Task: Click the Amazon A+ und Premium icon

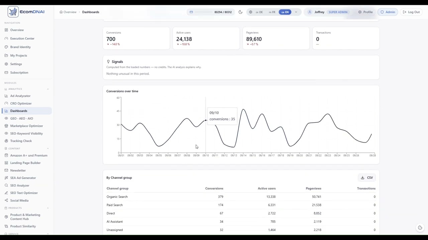Action: (6, 155)
